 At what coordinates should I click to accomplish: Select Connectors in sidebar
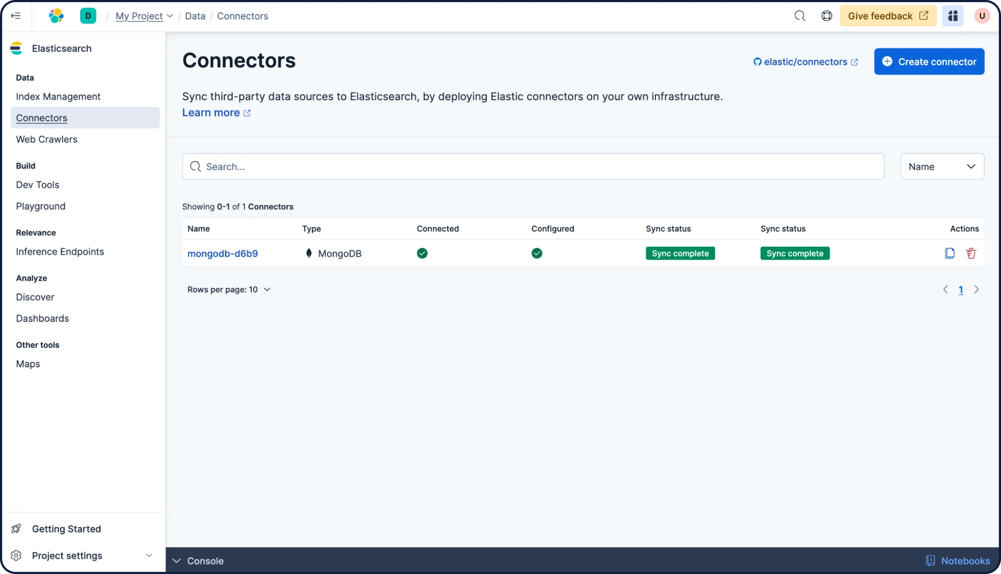pos(85,118)
